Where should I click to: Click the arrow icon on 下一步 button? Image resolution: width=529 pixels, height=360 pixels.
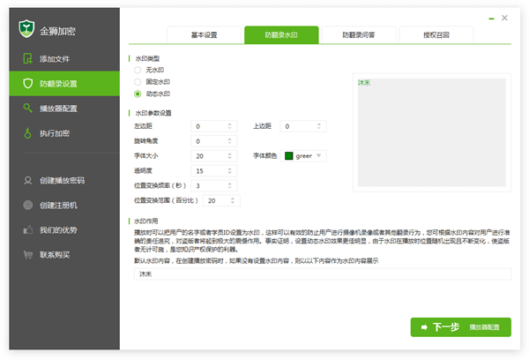[424, 326]
